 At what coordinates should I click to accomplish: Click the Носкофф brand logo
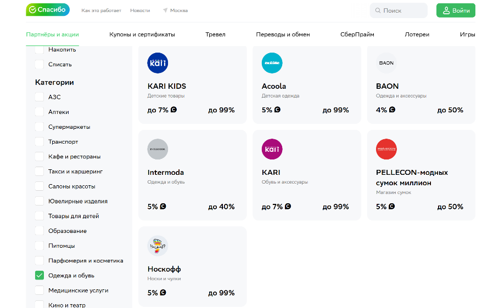[158, 246]
